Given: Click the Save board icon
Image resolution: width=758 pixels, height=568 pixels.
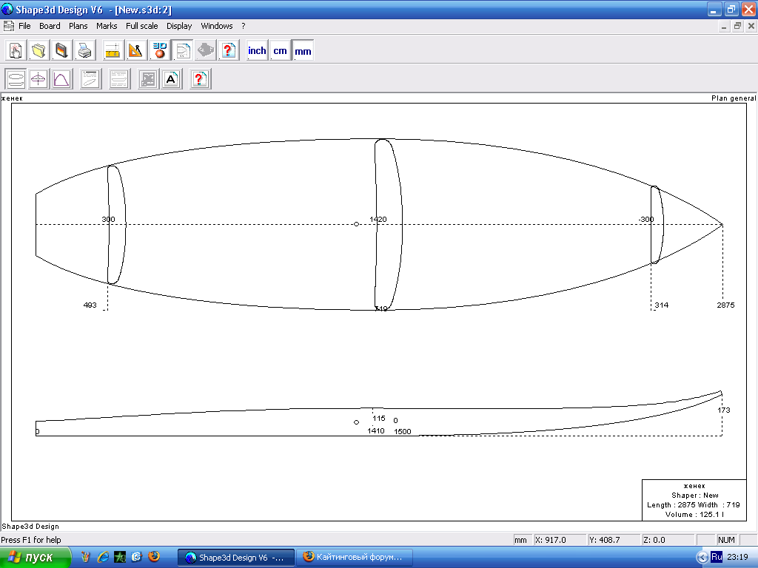Looking at the screenshot, I should click(x=62, y=50).
